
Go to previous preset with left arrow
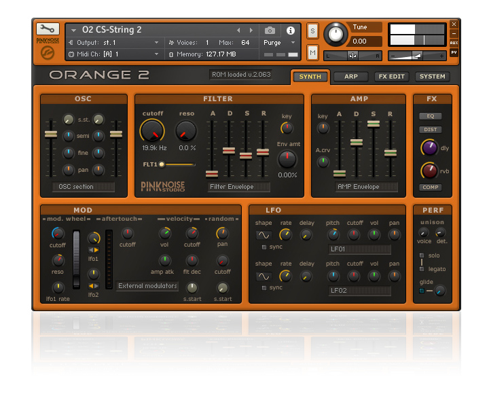238,31
